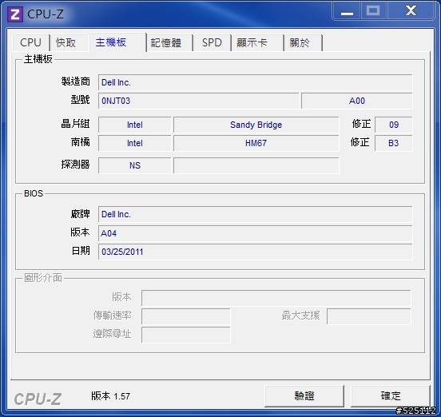The image size is (441, 417).
Task: Click the BIOS group title
Action: click(x=34, y=193)
